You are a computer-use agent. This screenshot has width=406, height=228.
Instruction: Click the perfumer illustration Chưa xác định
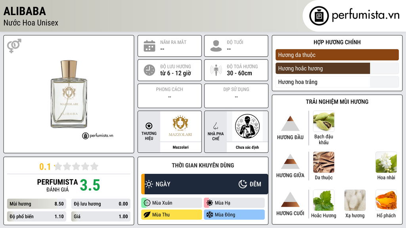(x=247, y=126)
